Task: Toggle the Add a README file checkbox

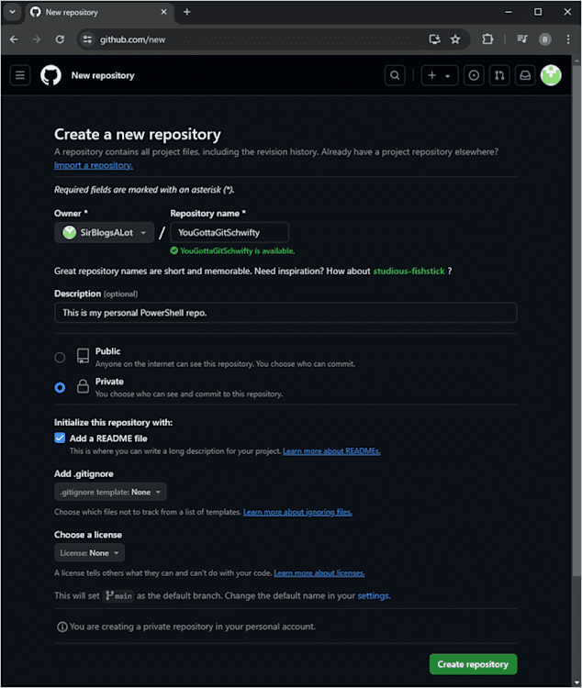Action: click(x=60, y=438)
